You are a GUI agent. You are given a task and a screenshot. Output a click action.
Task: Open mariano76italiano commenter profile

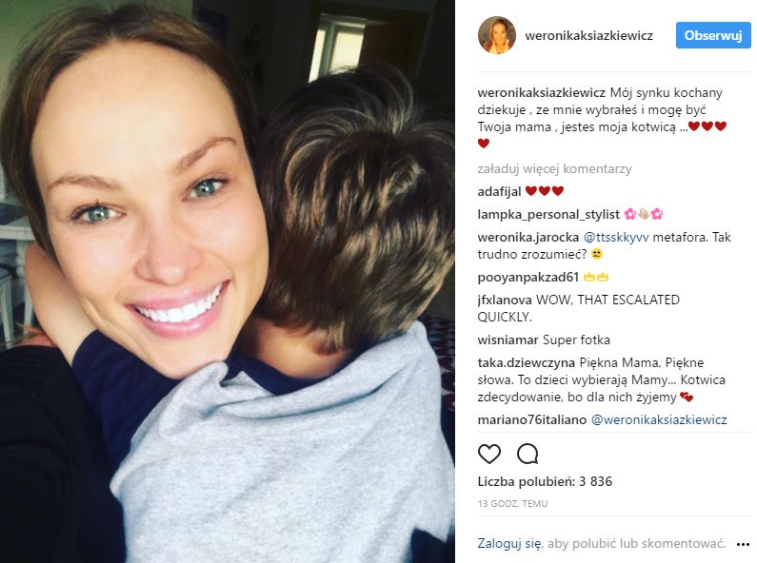pos(532,419)
